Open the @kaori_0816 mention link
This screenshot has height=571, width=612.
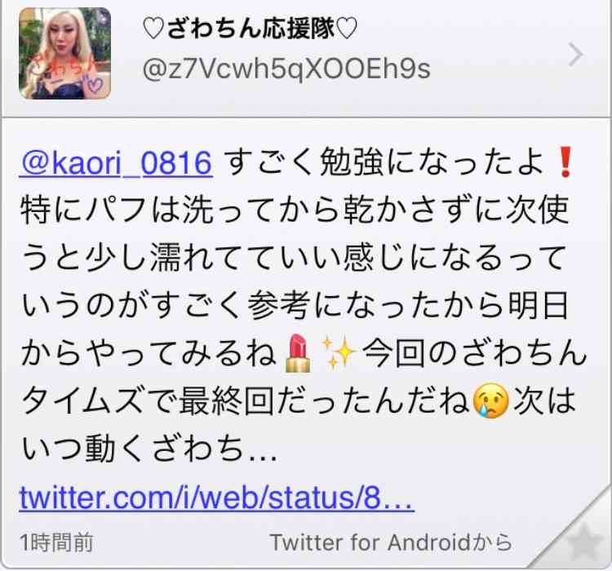pos(116,163)
